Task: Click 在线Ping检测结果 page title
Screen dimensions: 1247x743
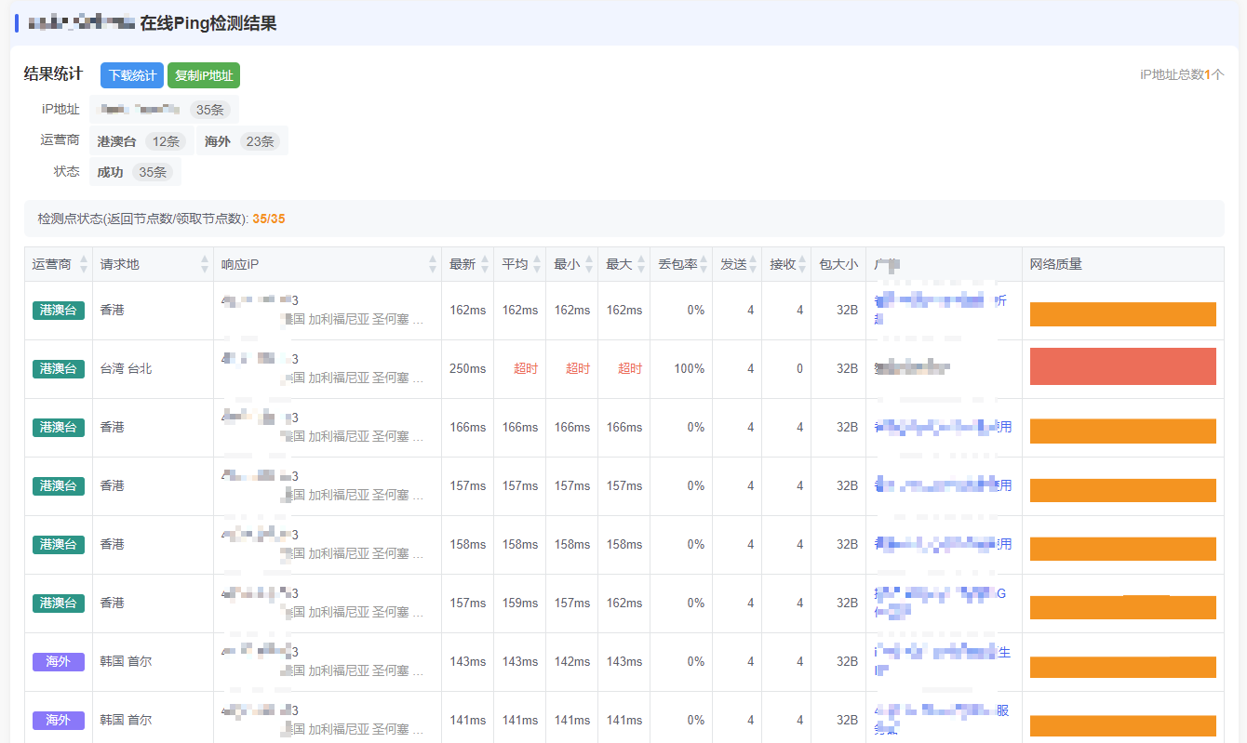Action: (x=208, y=23)
